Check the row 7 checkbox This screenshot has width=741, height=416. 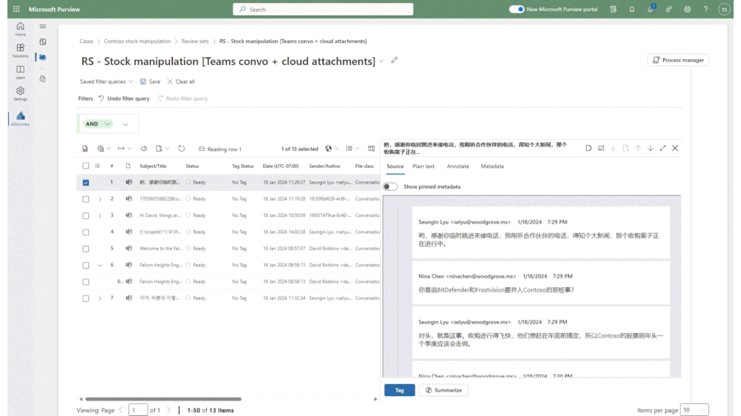click(x=85, y=298)
